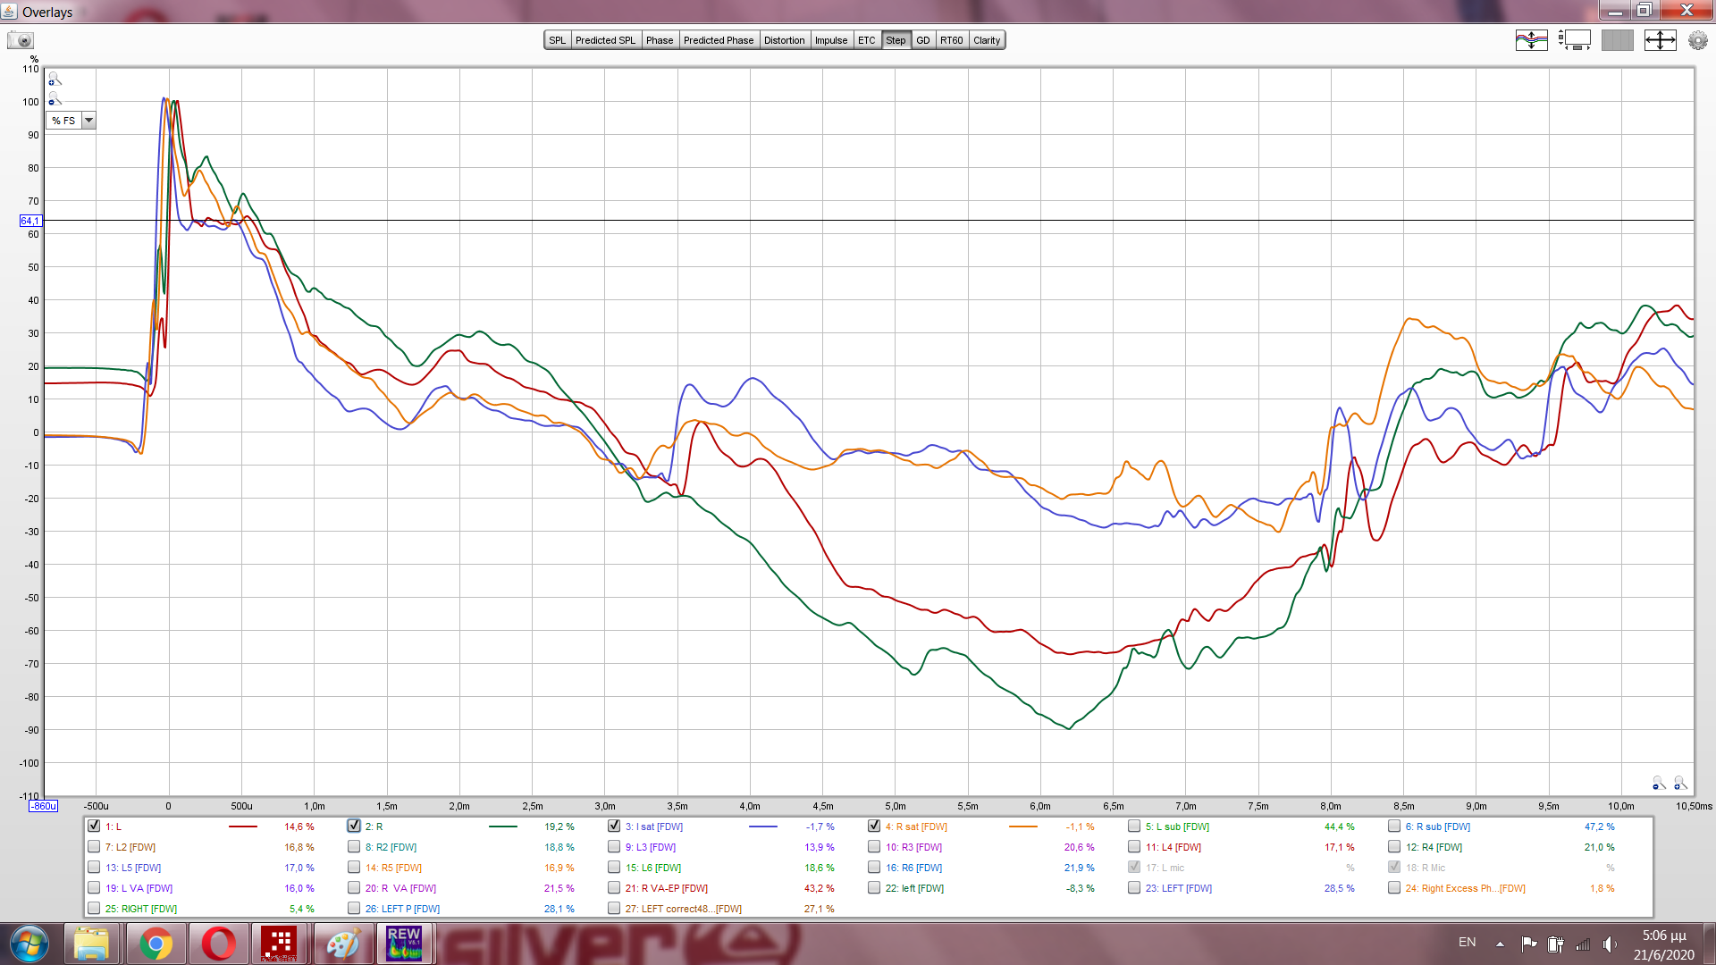
Task: Toggle the graph scrollbars icon
Action: (1575, 40)
